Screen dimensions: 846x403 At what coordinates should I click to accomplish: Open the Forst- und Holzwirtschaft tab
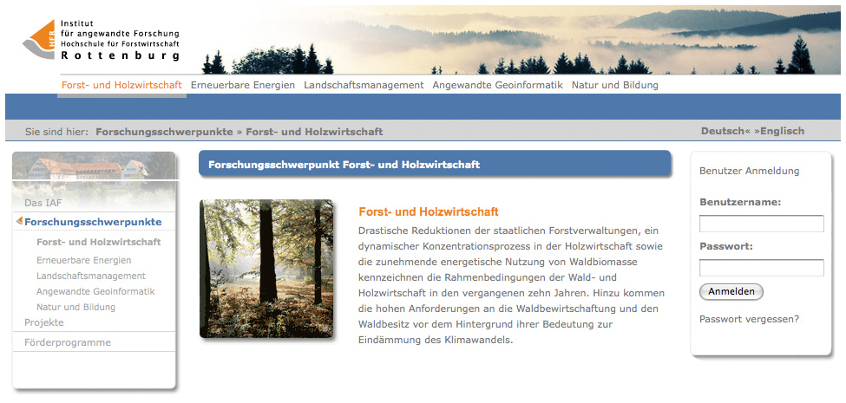(x=121, y=85)
